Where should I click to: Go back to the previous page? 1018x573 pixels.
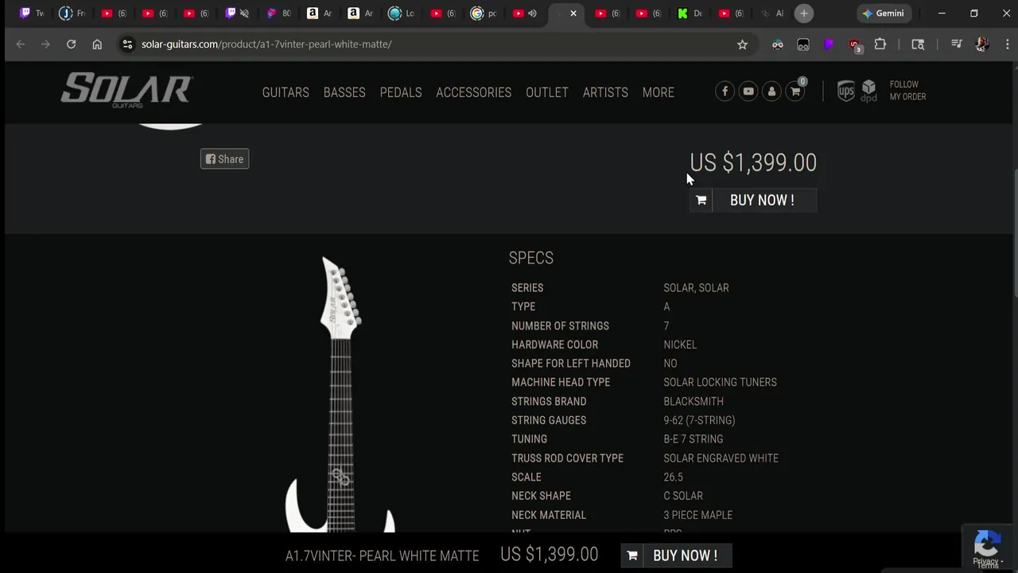point(21,45)
